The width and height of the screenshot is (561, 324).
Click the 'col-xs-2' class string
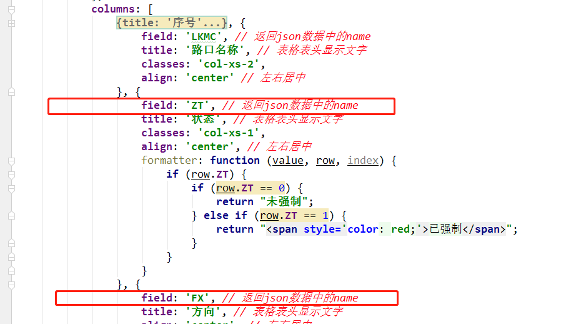tap(232, 64)
